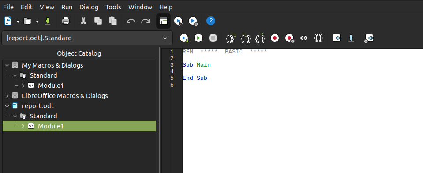Toggle the Object Catalog button
The height and width of the screenshot is (173, 423).
[x=164, y=21]
